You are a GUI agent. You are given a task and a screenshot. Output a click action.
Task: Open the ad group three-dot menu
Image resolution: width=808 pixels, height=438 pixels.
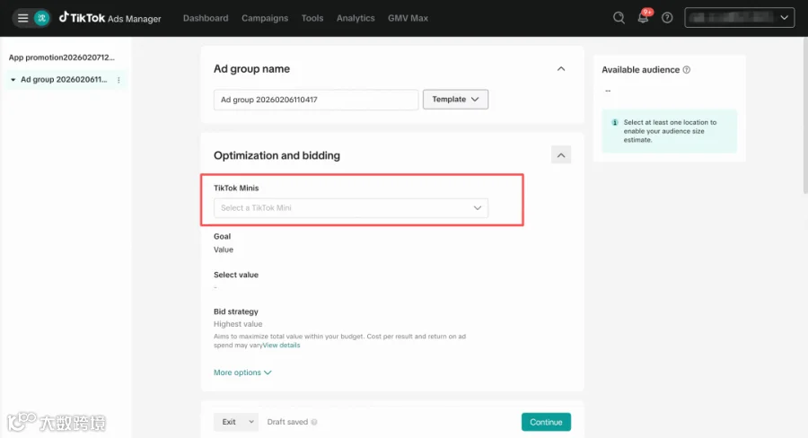tap(119, 80)
